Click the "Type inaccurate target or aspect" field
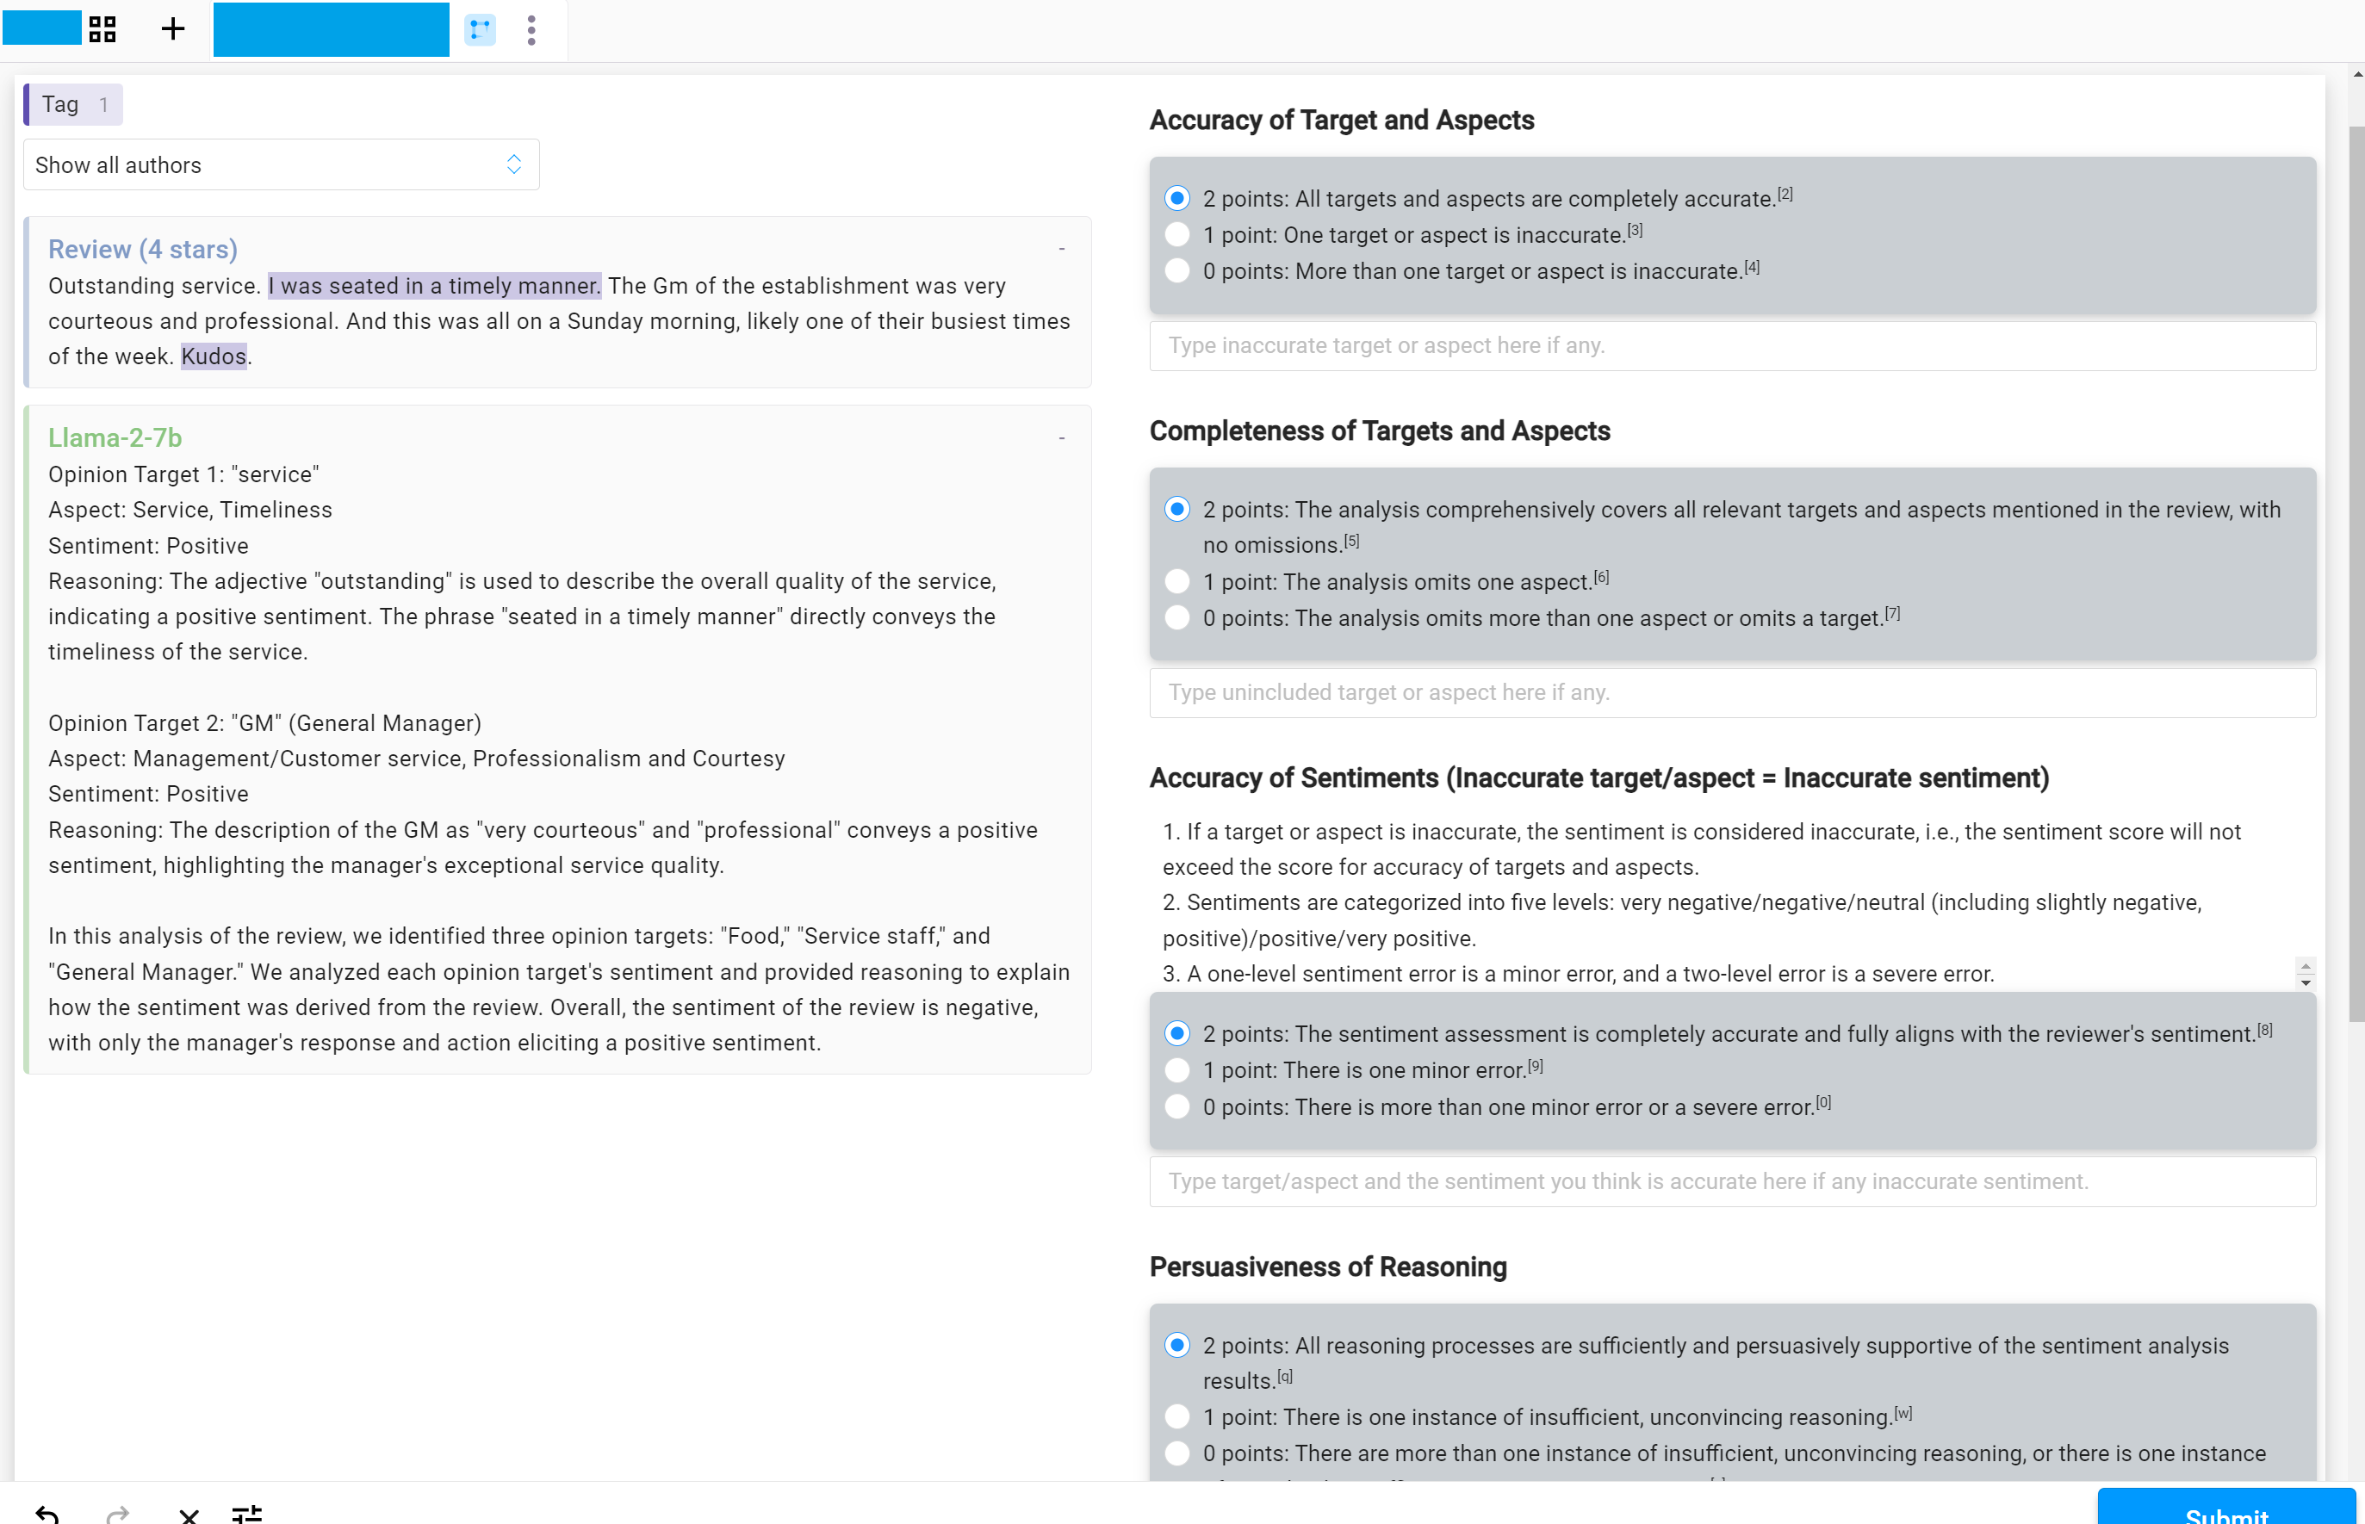The height and width of the screenshot is (1524, 2365). coord(1731,345)
